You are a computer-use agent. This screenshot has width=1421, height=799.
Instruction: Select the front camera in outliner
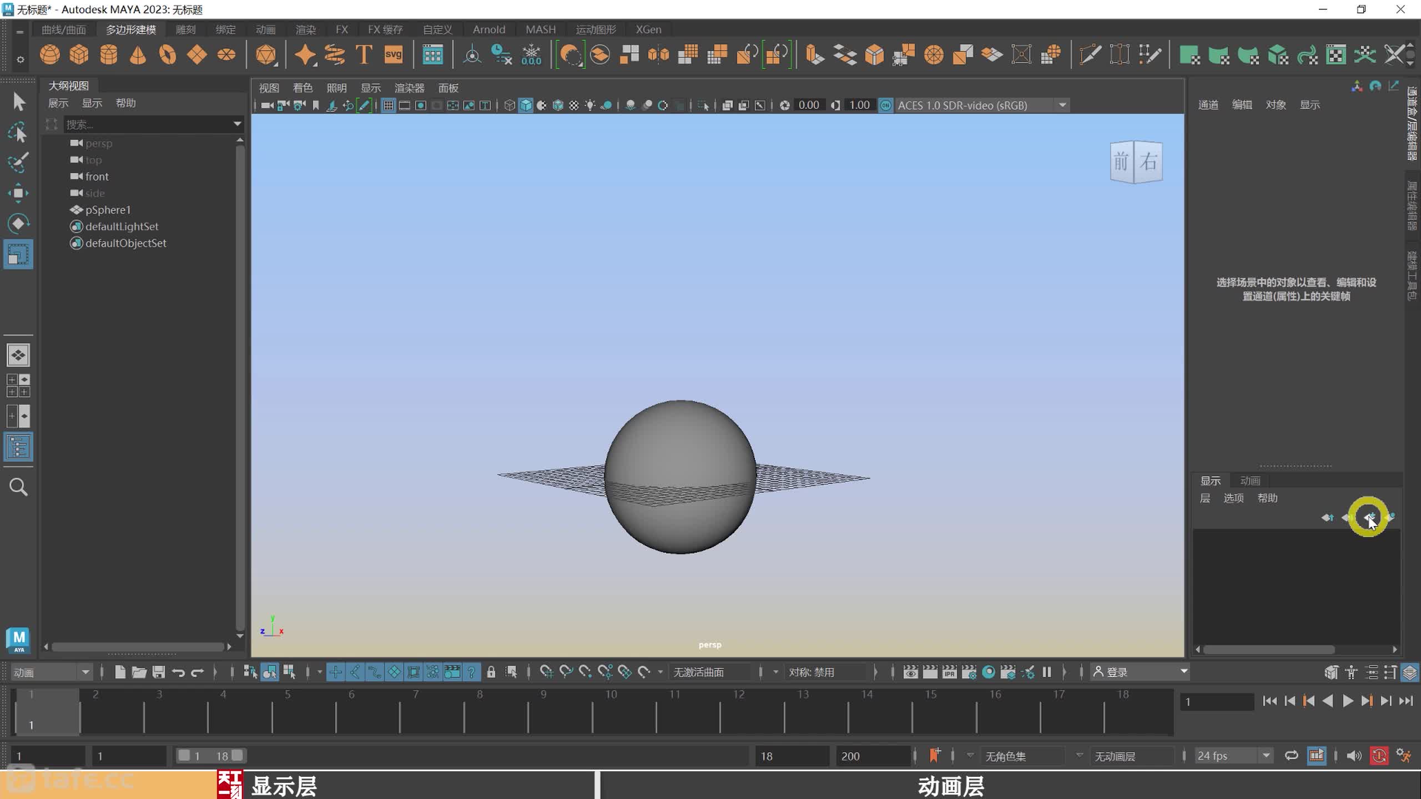[x=97, y=176]
